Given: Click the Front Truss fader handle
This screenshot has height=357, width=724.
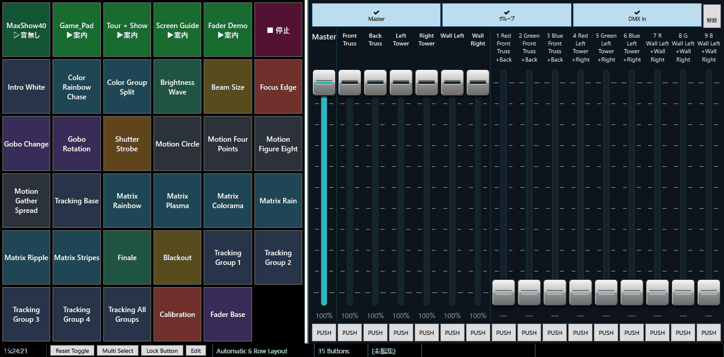Looking at the screenshot, I should point(350,83).
